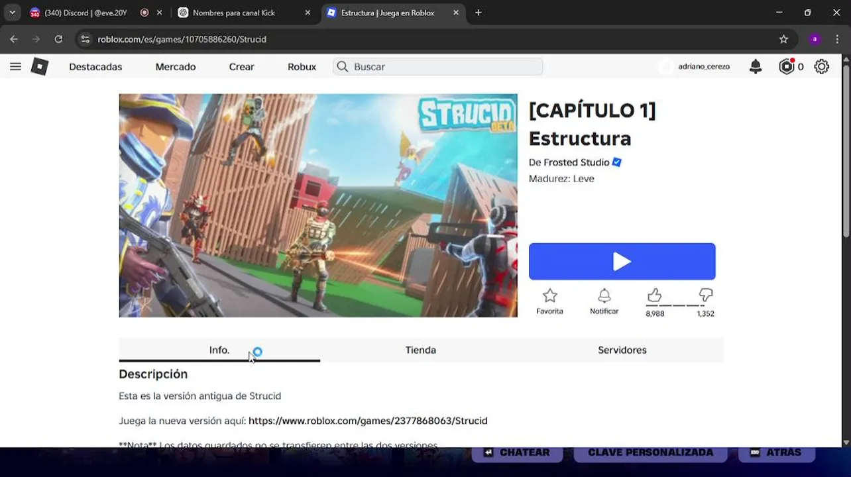
Task: Open the settings gear icon
Action: coord(822,66)
